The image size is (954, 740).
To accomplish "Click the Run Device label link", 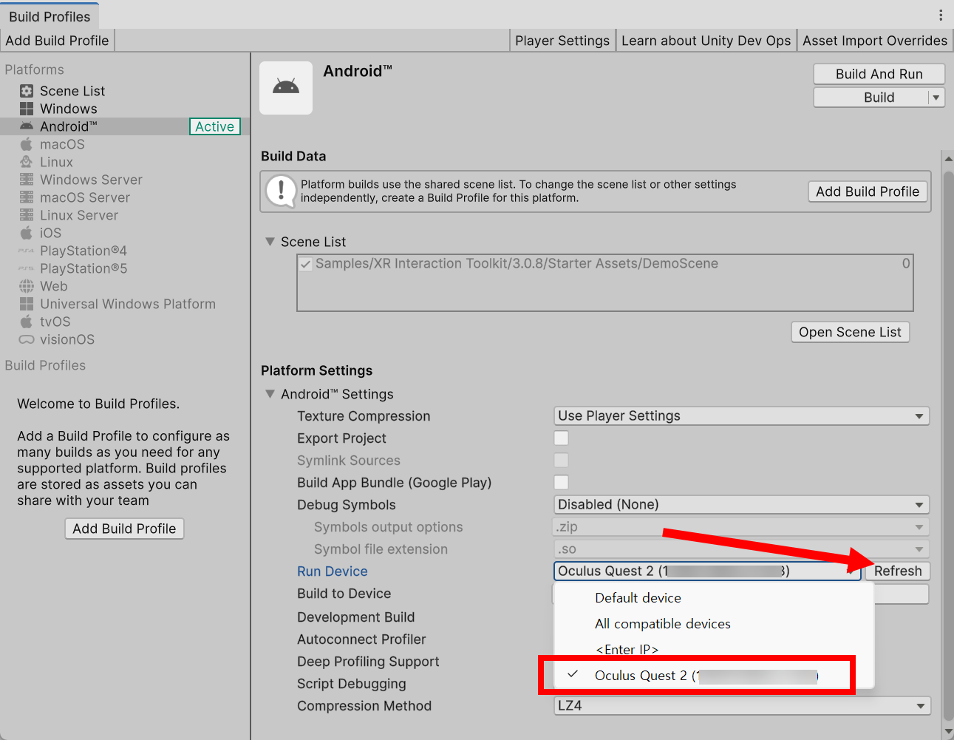I will 332,571.
